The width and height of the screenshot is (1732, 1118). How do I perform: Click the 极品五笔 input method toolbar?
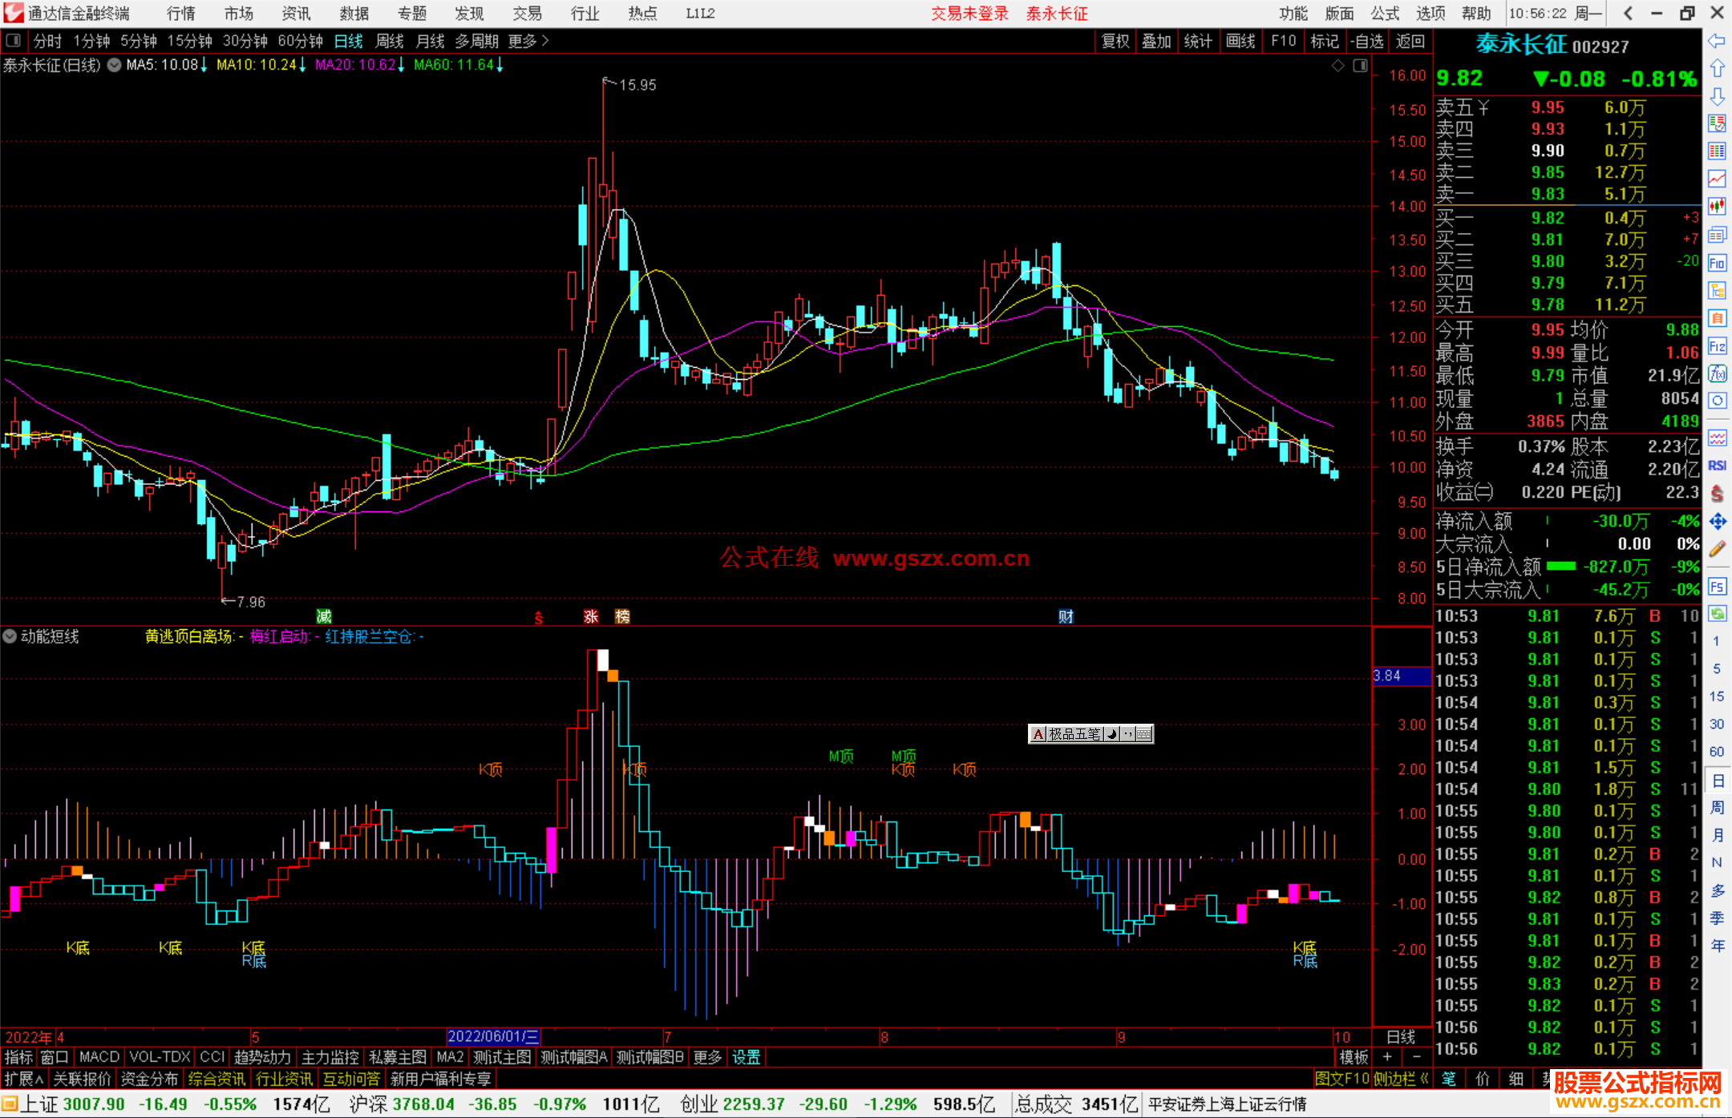pyautogui.click(x=1091, y=733)
